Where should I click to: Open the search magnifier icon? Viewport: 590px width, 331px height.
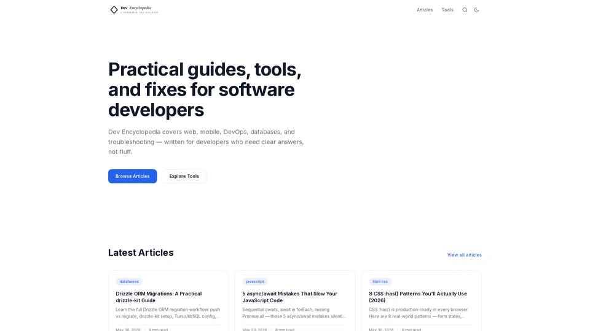(x=465, y=10)
